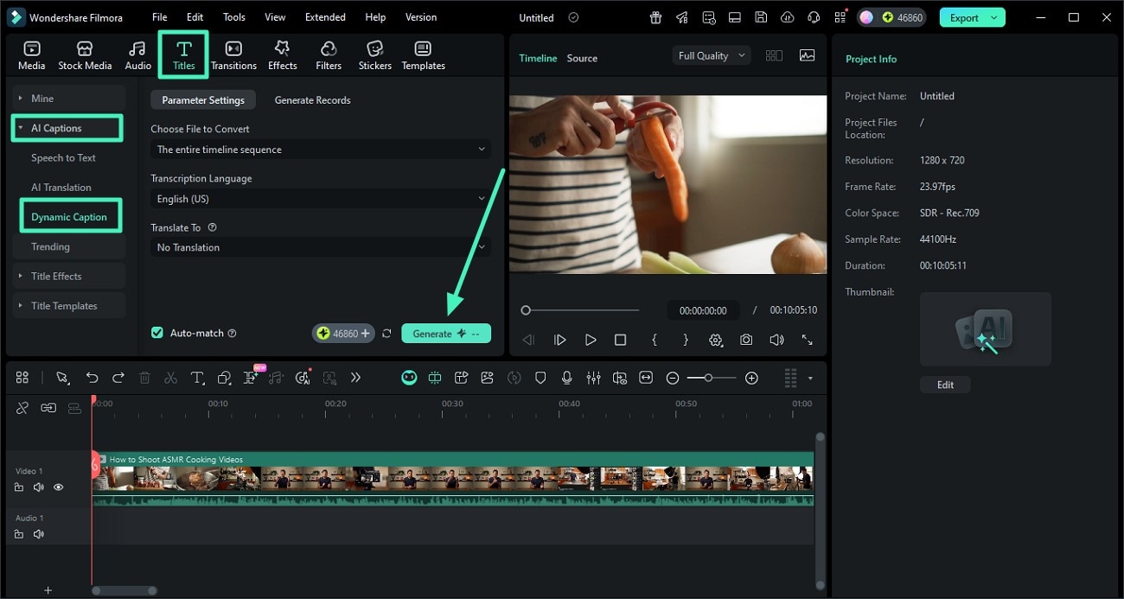Toggle visibility of the Video 1 track
This screenshot has height=599, width=1124.
58,487
